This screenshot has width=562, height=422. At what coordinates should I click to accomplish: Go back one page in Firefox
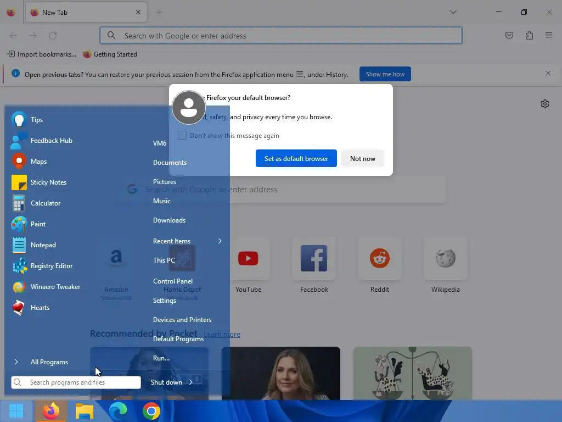[13, 36]
